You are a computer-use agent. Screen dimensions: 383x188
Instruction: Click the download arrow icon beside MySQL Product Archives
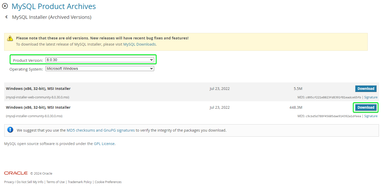(5, 6)
